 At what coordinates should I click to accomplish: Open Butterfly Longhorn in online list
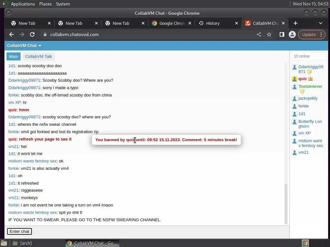(310, 124)
